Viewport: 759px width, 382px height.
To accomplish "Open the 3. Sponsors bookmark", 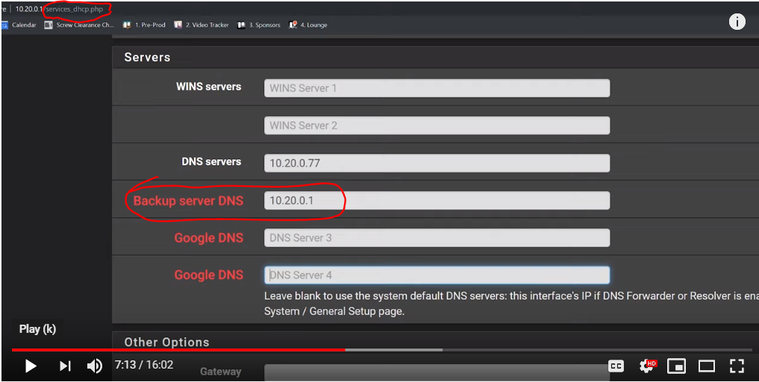I will pos(259,25).
